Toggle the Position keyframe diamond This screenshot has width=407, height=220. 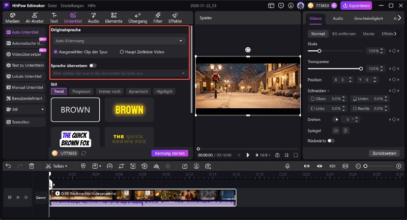[394, 80]
